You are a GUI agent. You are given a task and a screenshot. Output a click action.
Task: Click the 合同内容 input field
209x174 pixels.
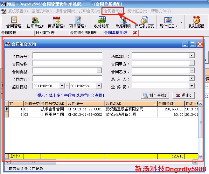click(x=67, y=78)
